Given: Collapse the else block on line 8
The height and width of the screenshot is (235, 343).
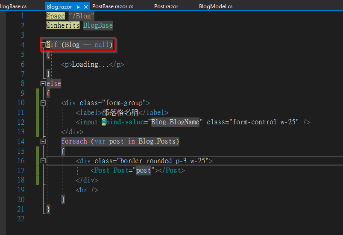Looking at the screenshot, I should pos(43,84).
